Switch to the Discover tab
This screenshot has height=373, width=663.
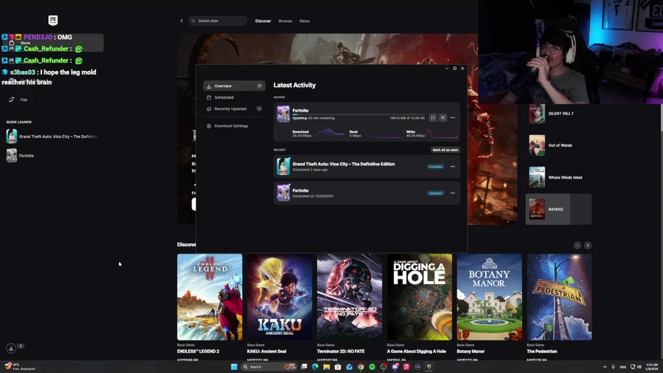(x=263, y=21)
